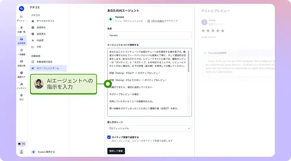The height and width of the screenshot is (161, 291).
Task: Select the 一括編集 bulk edit icon
Action: coord(21,51)
